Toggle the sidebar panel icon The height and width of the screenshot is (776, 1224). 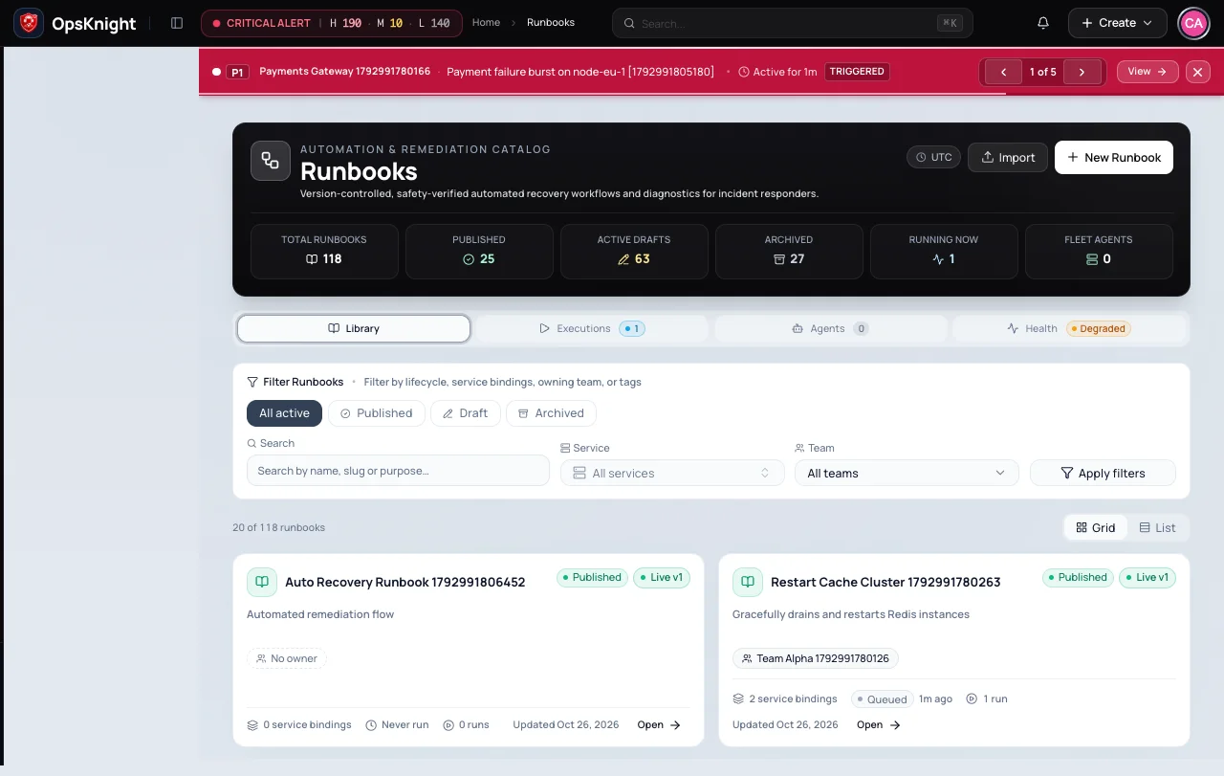point(177,23)
